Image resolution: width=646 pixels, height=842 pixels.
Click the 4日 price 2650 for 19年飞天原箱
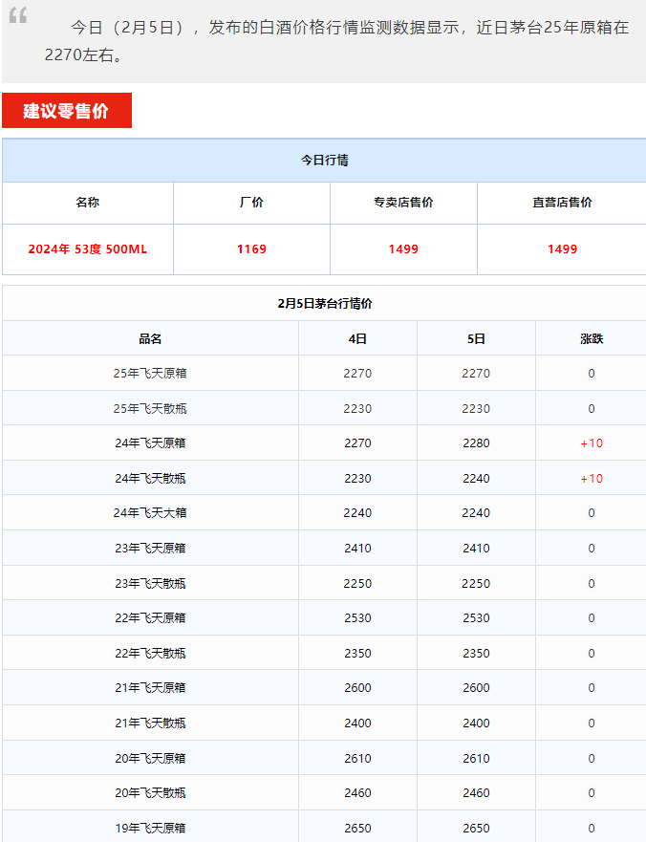[357, 829]
